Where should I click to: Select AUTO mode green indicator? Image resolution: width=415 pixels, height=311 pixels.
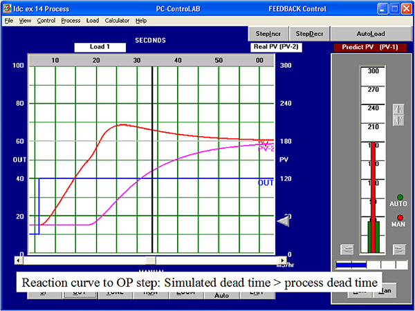(x=400, y=197)
